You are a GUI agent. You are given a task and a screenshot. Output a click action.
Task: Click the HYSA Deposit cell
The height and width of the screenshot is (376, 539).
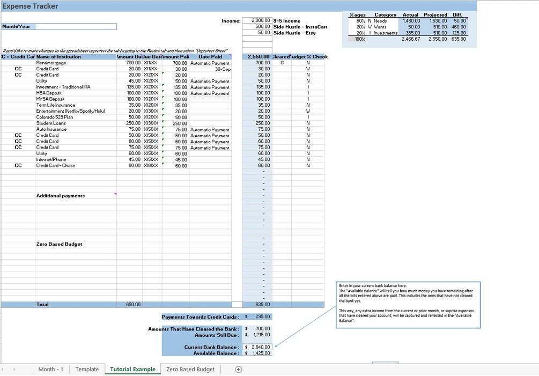[76, 99]
